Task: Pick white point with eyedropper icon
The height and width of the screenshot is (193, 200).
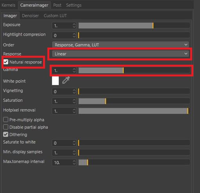Action: point(66,80)
